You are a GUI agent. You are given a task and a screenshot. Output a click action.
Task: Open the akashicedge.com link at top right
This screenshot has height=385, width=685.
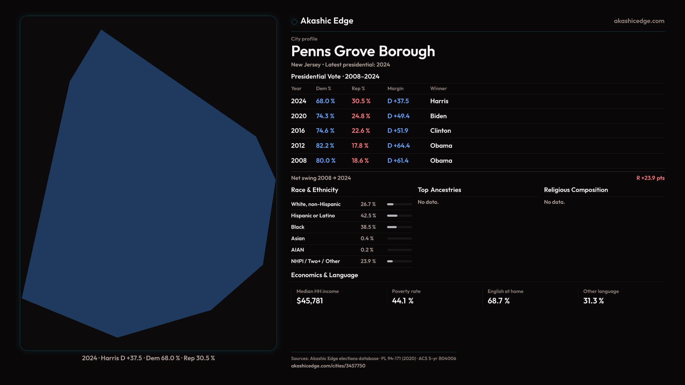coord(639,21)
